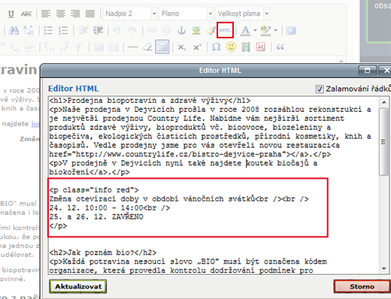
Task: Toggle align right
Action: [75, 14]
